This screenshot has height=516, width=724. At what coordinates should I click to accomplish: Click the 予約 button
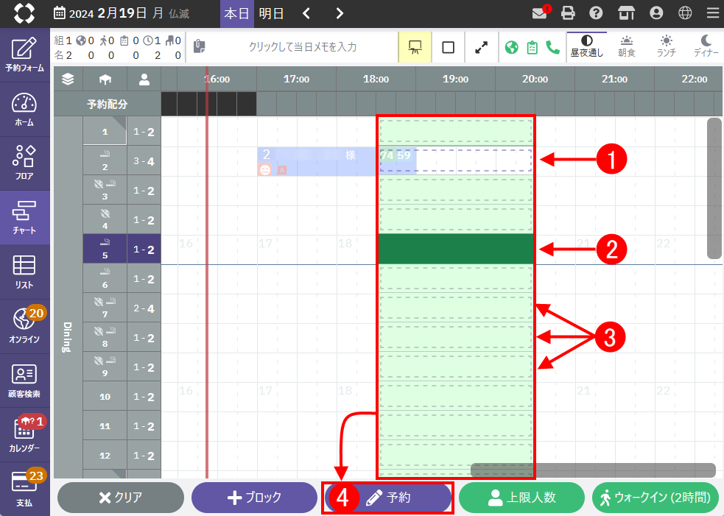pos(388,498)
